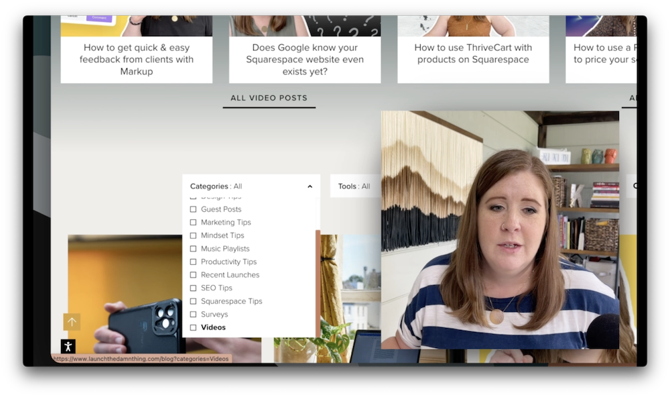Click the Videos label text
670x397 pixels.
click(x=213, y=327)
